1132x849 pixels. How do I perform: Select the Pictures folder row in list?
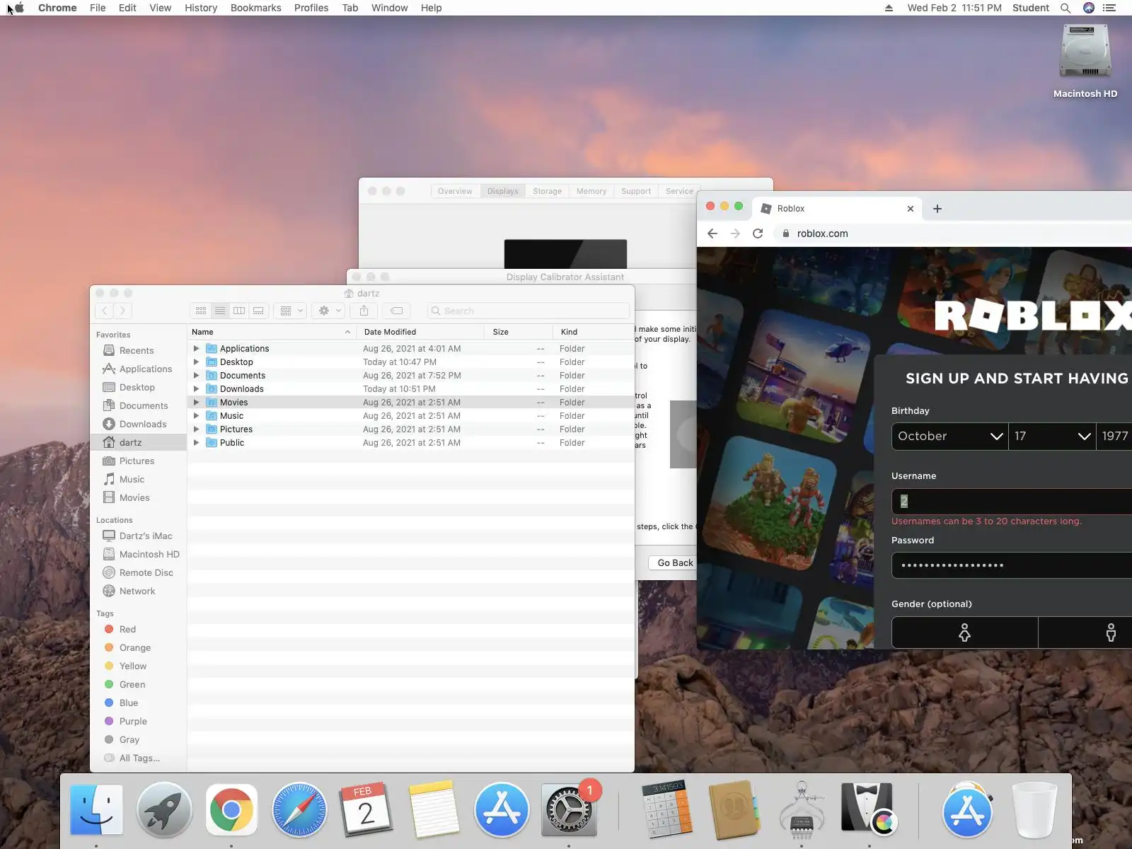click(x=410, y=429)
